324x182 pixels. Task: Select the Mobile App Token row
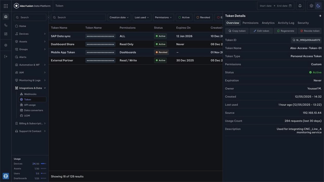136,52
